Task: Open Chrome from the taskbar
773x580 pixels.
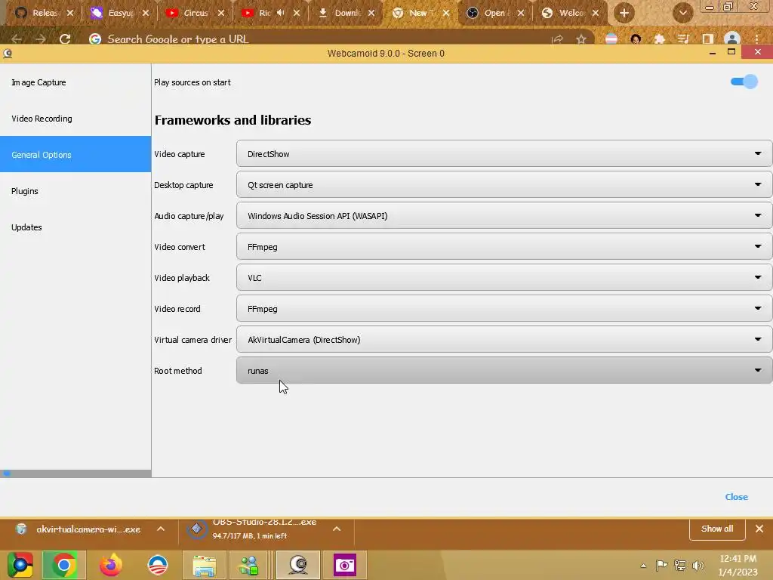Action: [63, 565]
